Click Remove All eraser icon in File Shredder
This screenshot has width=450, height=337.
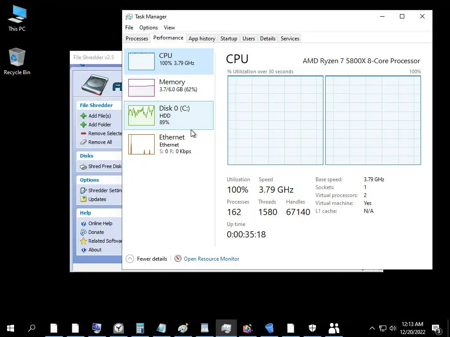pyautogui.click(x=83, y=142)
